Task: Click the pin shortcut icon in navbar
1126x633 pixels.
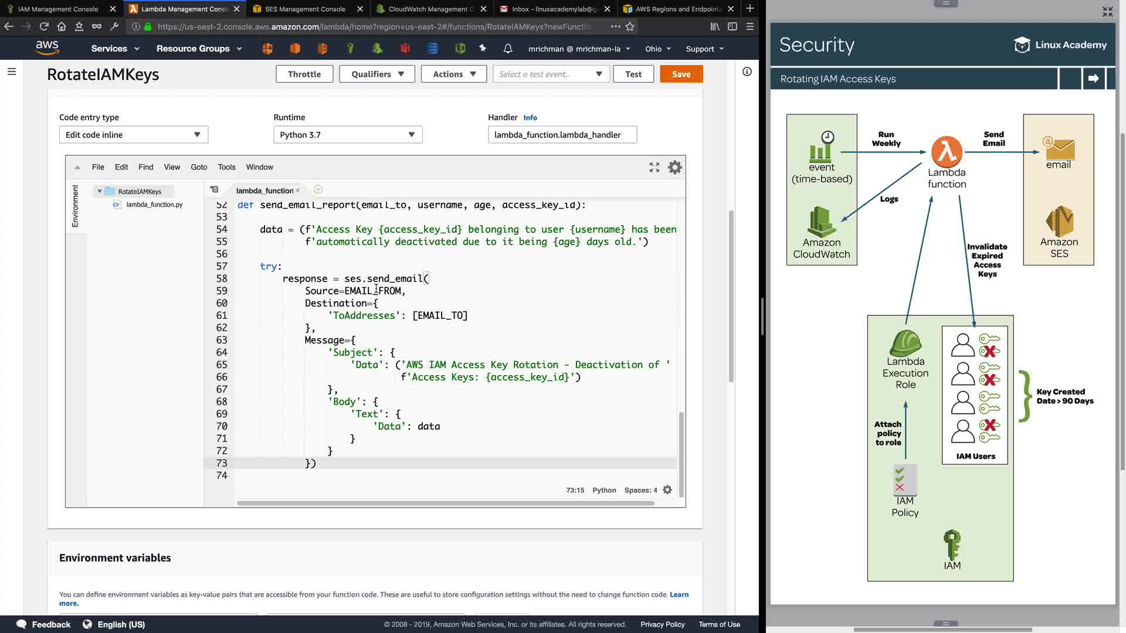Action: click(x=483, y=49)
